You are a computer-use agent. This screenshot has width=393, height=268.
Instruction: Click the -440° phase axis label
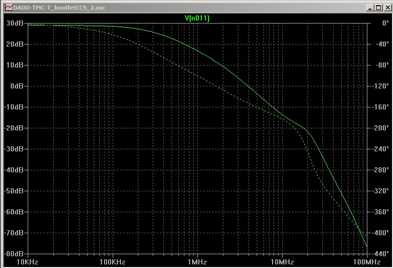[380, 254]
